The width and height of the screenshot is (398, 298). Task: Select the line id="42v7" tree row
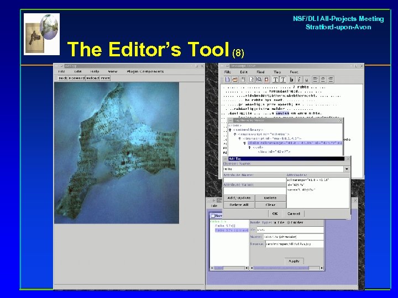coord(274,152)
